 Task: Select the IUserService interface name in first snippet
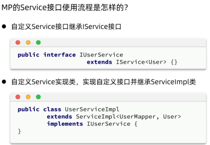pos(101,55)
